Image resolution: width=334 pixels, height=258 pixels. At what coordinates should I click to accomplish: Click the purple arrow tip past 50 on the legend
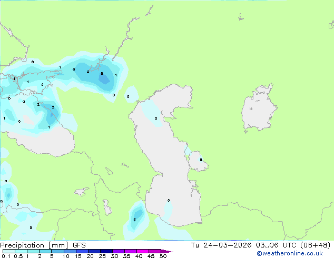[167, 251]
